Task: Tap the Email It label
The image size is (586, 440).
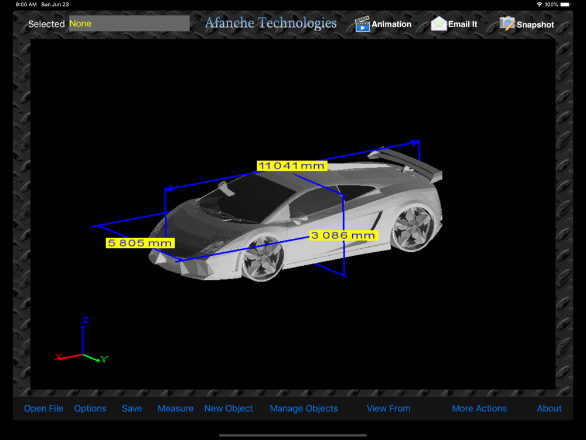Action: pos(463,24)
